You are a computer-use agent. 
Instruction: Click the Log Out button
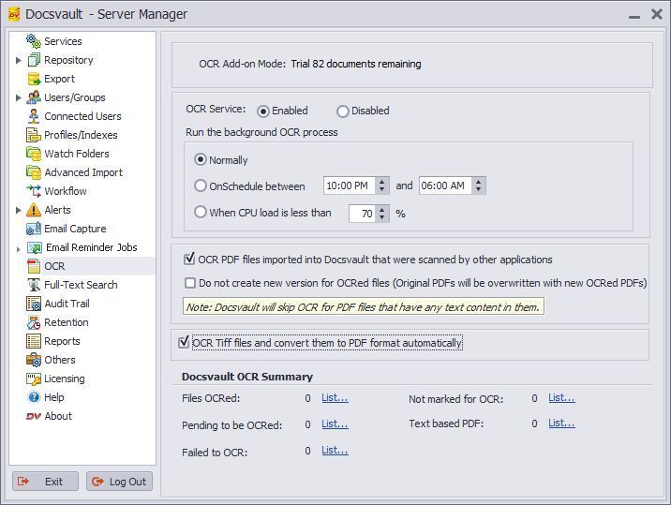tap(119, 482)
